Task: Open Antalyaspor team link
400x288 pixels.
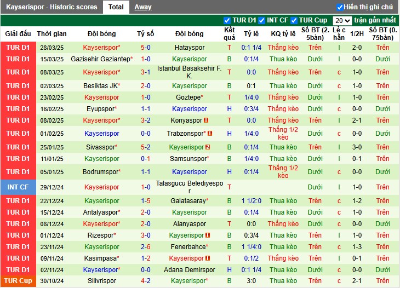Action: pos(100,212)
